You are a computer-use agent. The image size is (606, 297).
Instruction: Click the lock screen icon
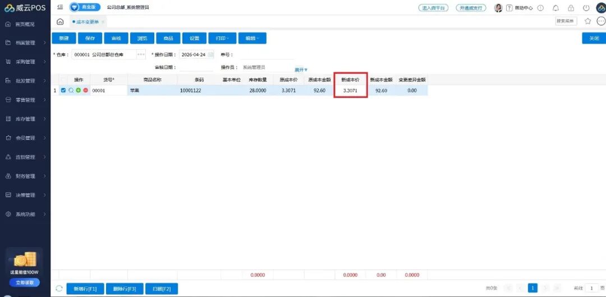(571, 8)
